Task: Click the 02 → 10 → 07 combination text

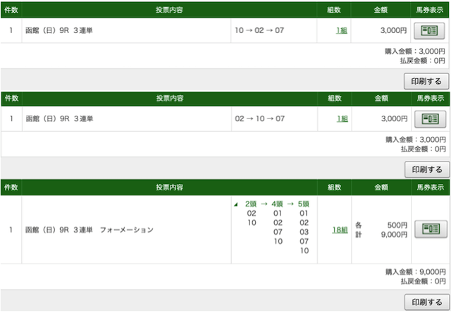Action: point(260,119)
